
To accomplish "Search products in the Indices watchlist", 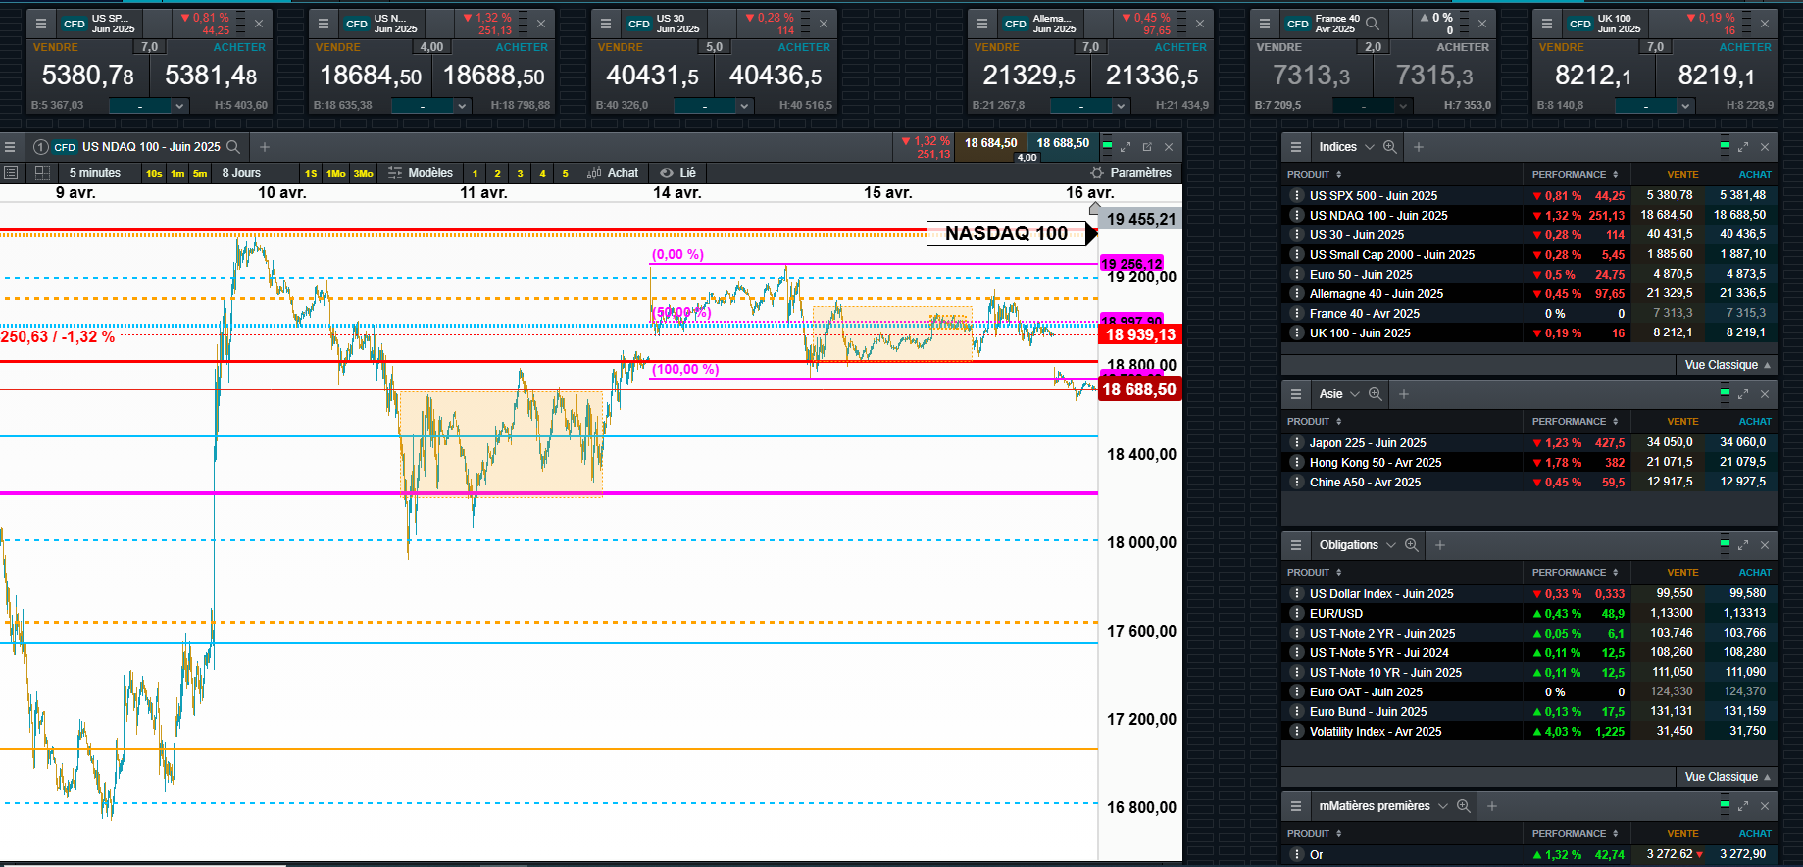I will point(1390,147).
